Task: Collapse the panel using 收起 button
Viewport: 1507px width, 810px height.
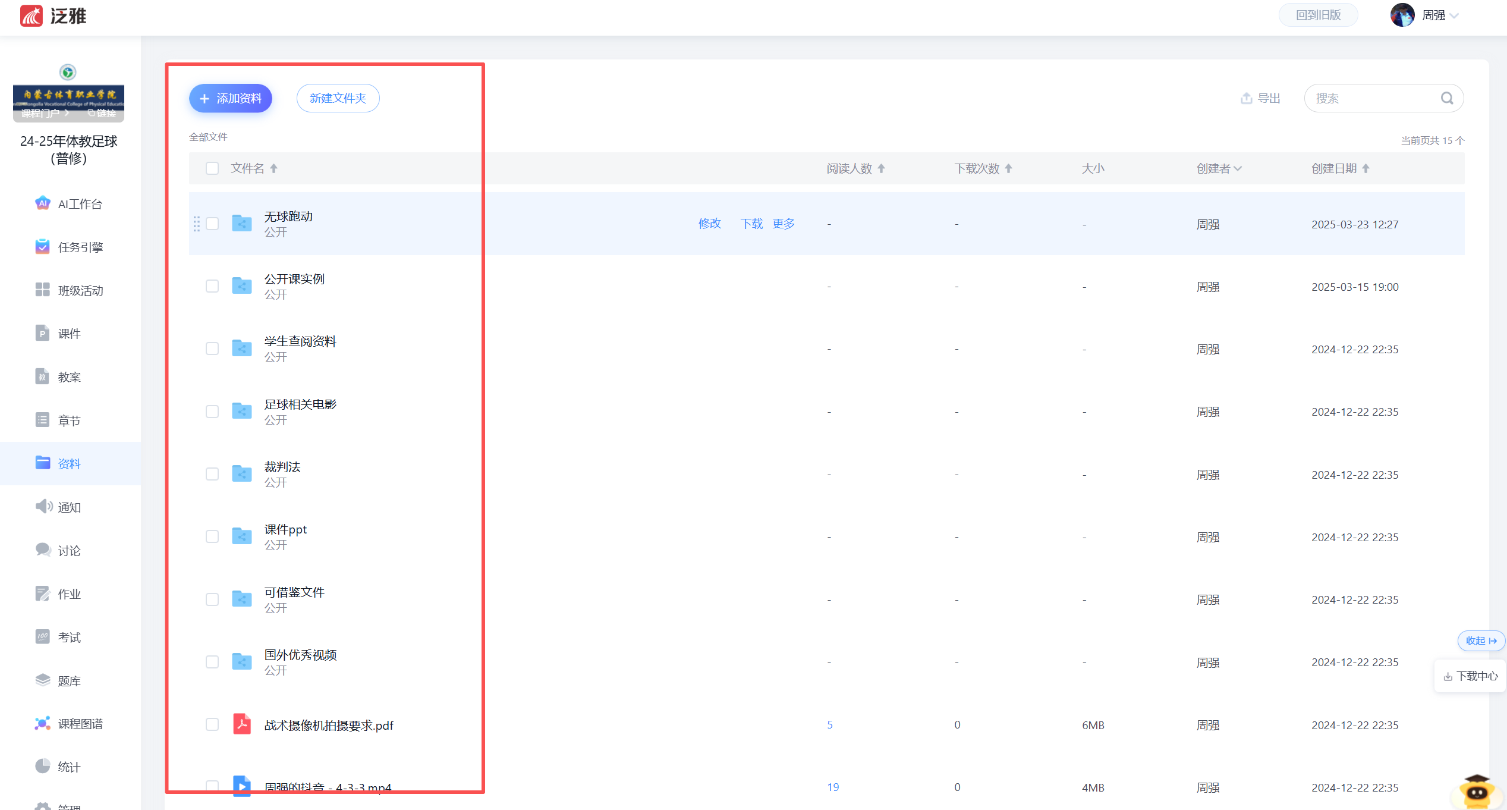Action: (1480, 641)
